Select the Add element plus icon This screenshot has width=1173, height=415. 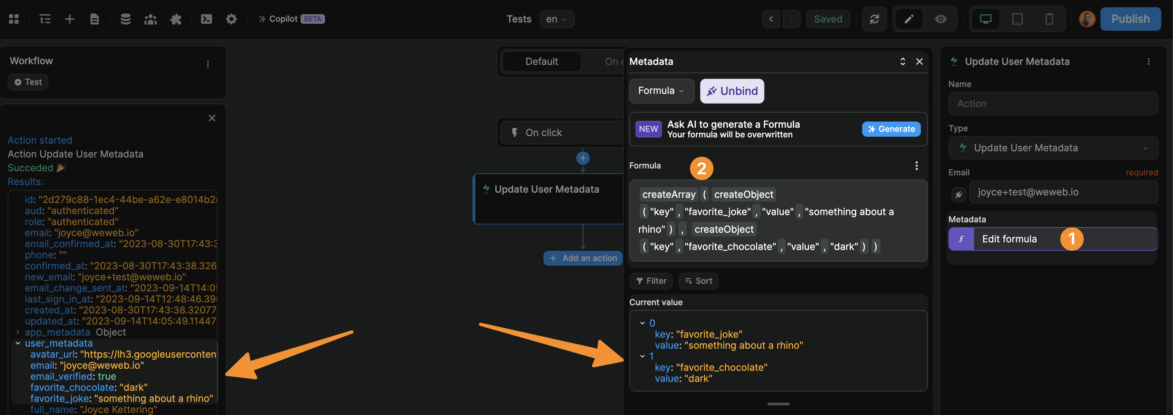[69, 19]
